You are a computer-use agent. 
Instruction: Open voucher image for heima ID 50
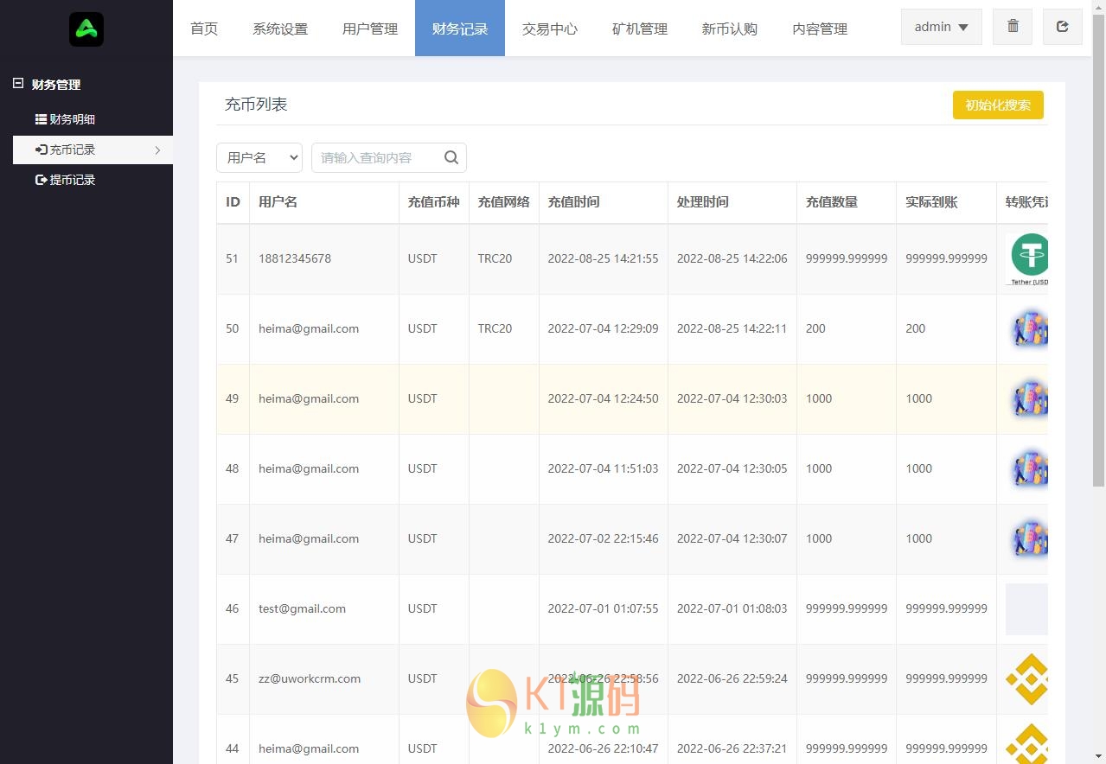(1027, 328)
